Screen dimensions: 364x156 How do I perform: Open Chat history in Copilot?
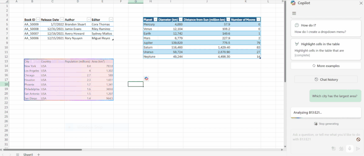click(x=326, y=80)
